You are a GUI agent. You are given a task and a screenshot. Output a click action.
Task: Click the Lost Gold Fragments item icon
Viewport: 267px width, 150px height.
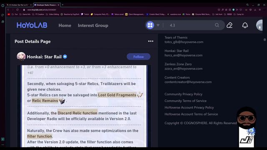(140, 95)
